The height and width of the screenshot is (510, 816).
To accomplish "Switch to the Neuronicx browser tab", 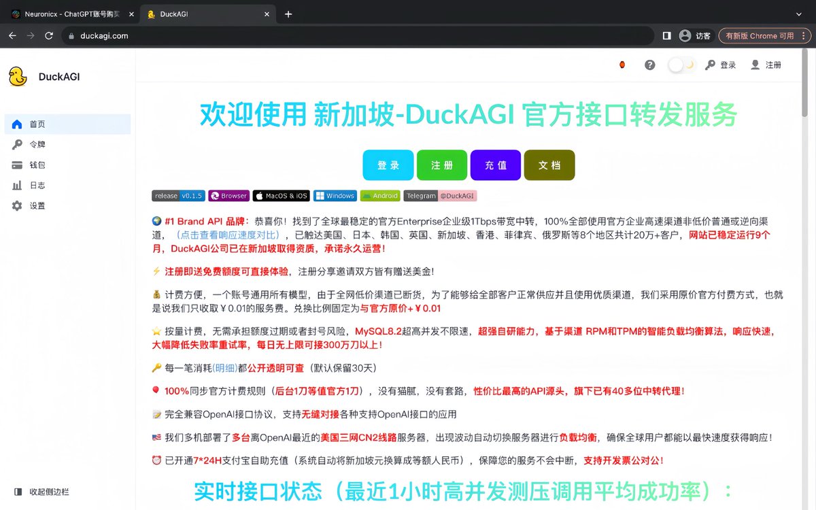I will pos(68,14).
